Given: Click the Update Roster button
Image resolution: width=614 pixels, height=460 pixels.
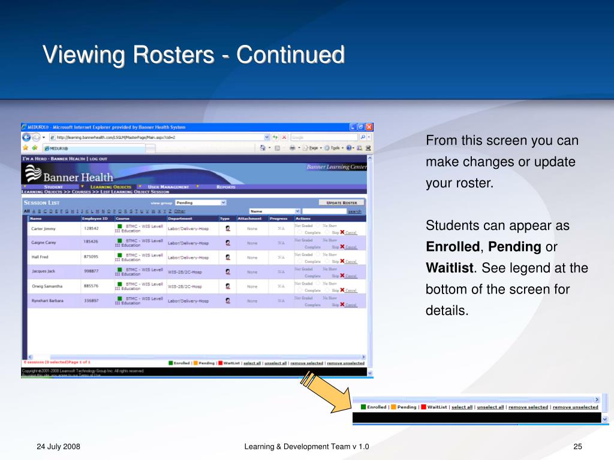Looking at the screenshot, I should click(341, 202).
